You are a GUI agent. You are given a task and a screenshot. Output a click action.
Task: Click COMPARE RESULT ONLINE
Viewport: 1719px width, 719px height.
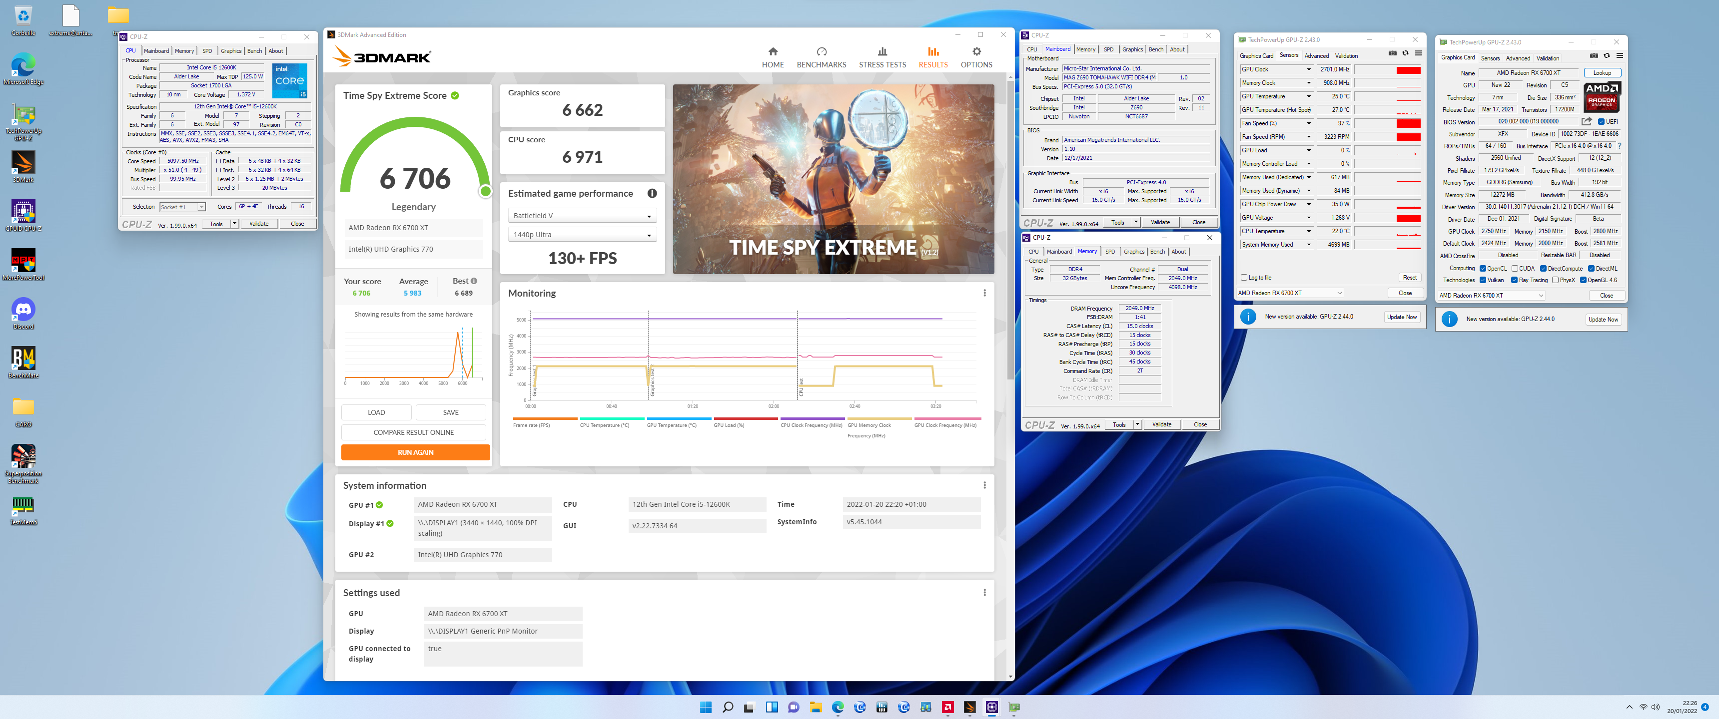pos(413,432)
